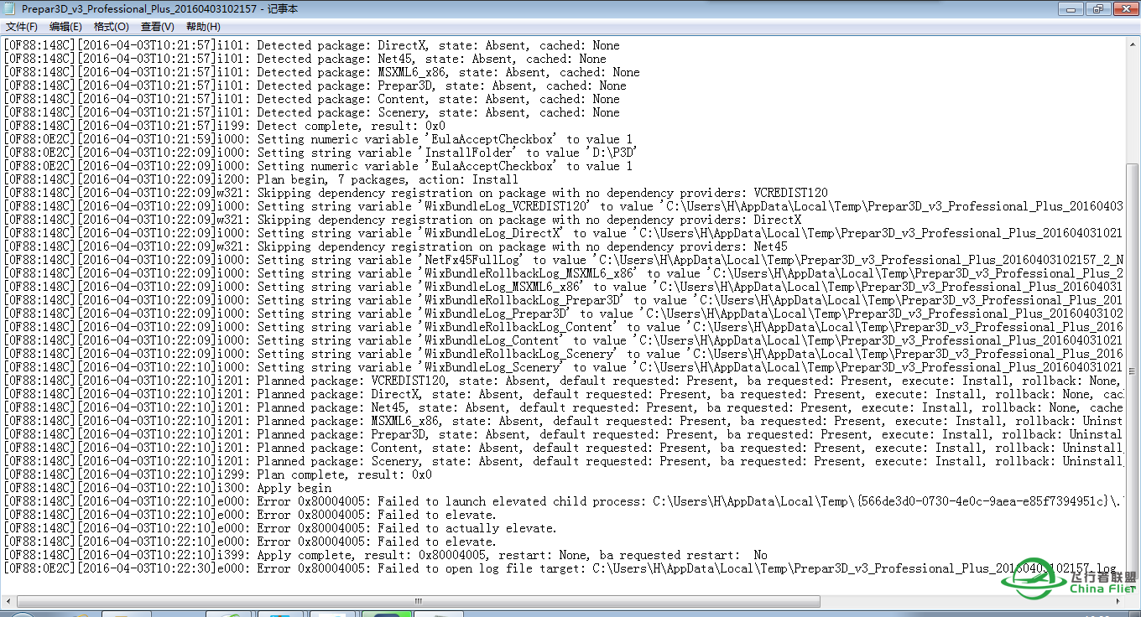The width and height of the screenshot is (1141, 617).
Task: Click the 'Planned package: VCREDIST120' line
Action: [564, 381]
